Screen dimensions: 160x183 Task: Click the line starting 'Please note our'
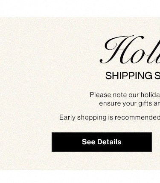tap(125, 95)
